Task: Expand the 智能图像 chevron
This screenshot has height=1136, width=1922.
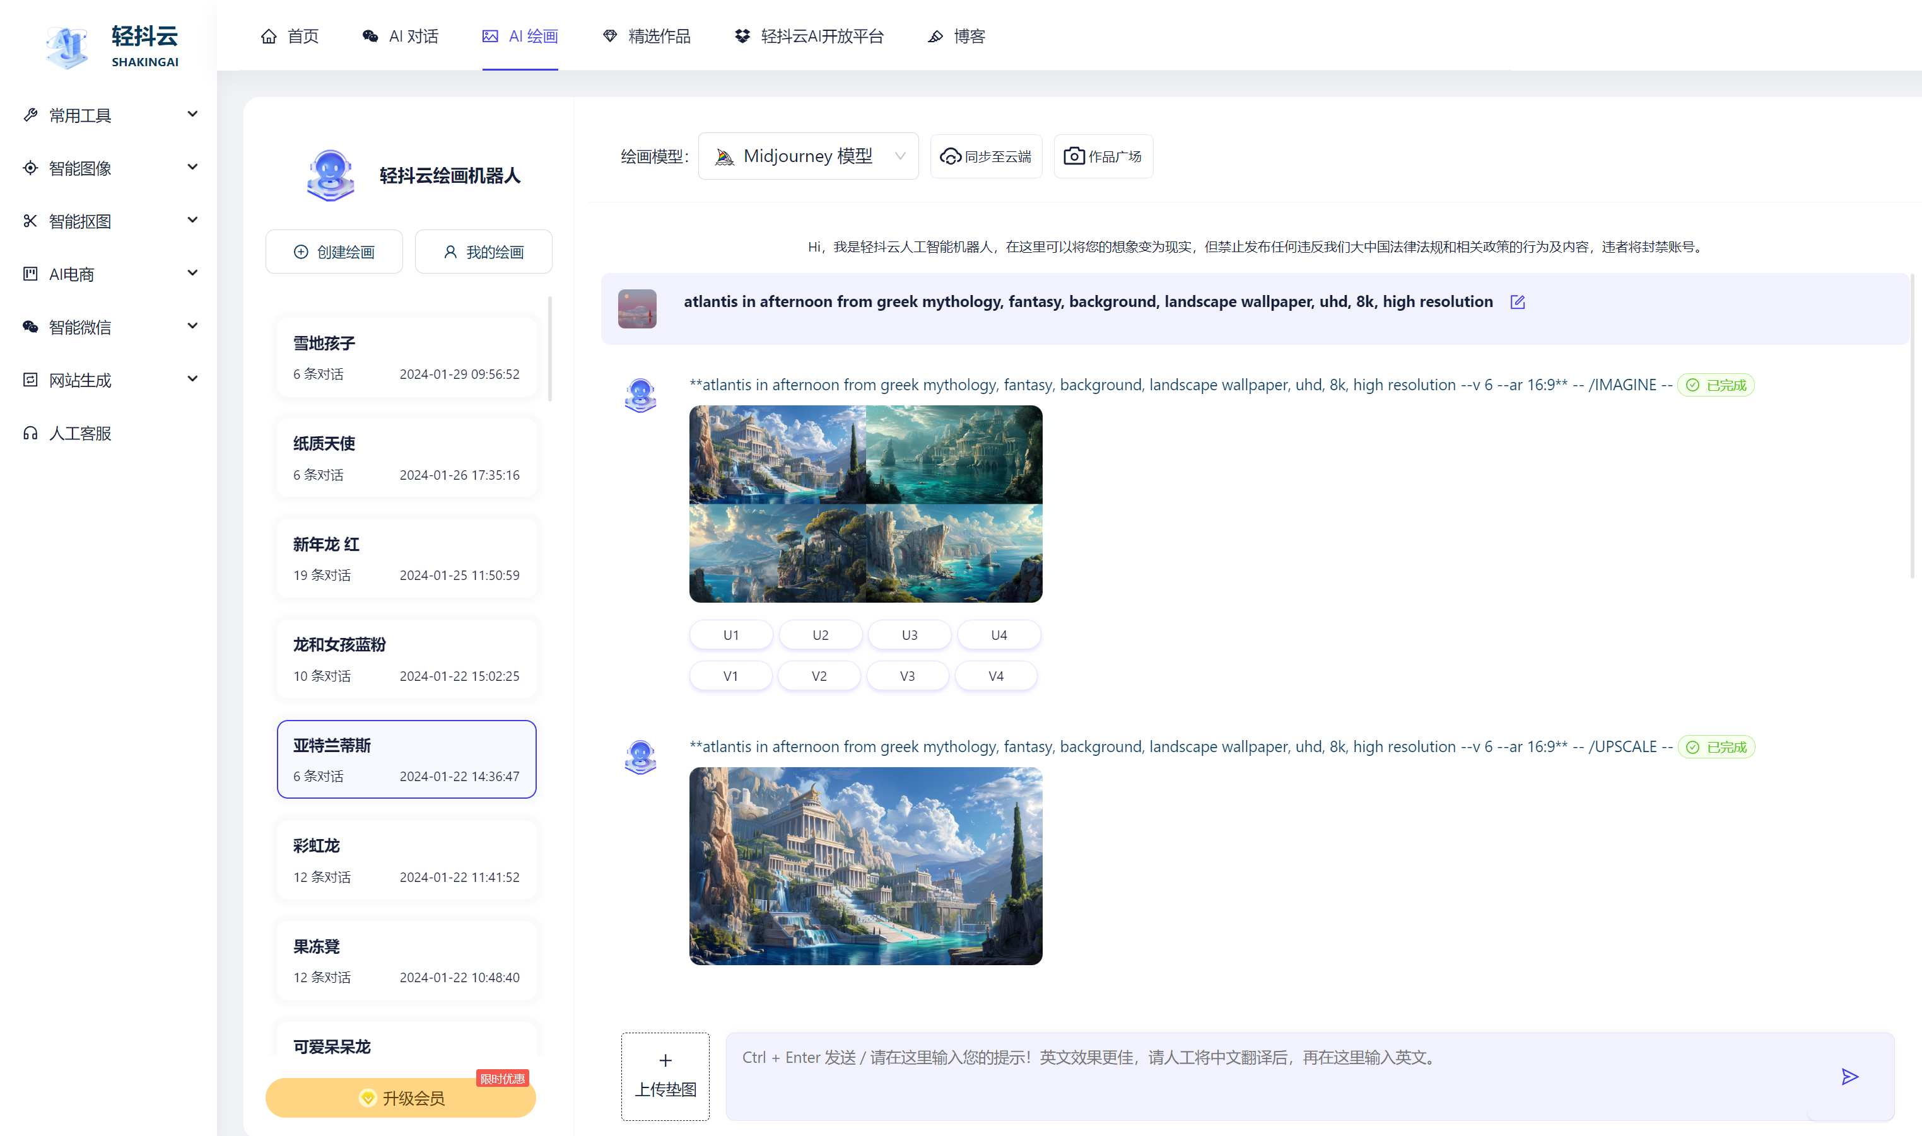Action: [x=192, y=167]
